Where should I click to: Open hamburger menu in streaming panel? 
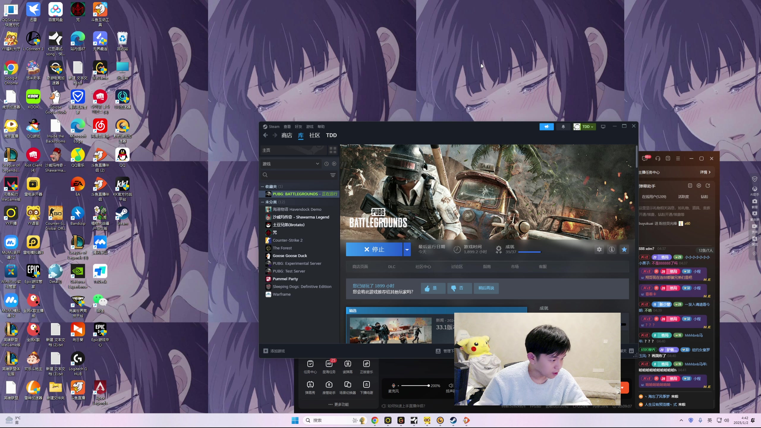click(678, 159)
